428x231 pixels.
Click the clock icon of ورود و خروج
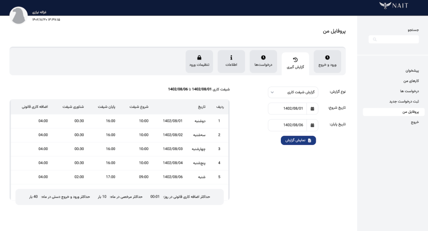327,58
